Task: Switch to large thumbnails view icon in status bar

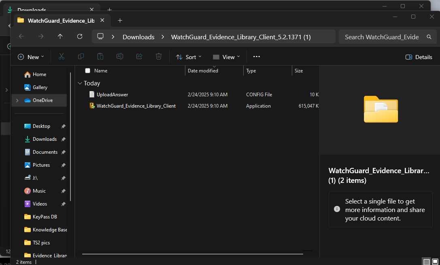Action: (x=435, y=262)
